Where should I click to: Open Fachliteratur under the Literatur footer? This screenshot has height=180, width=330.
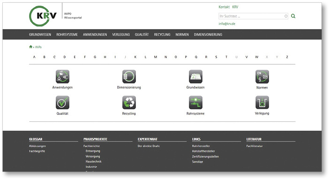pos(255,146)
